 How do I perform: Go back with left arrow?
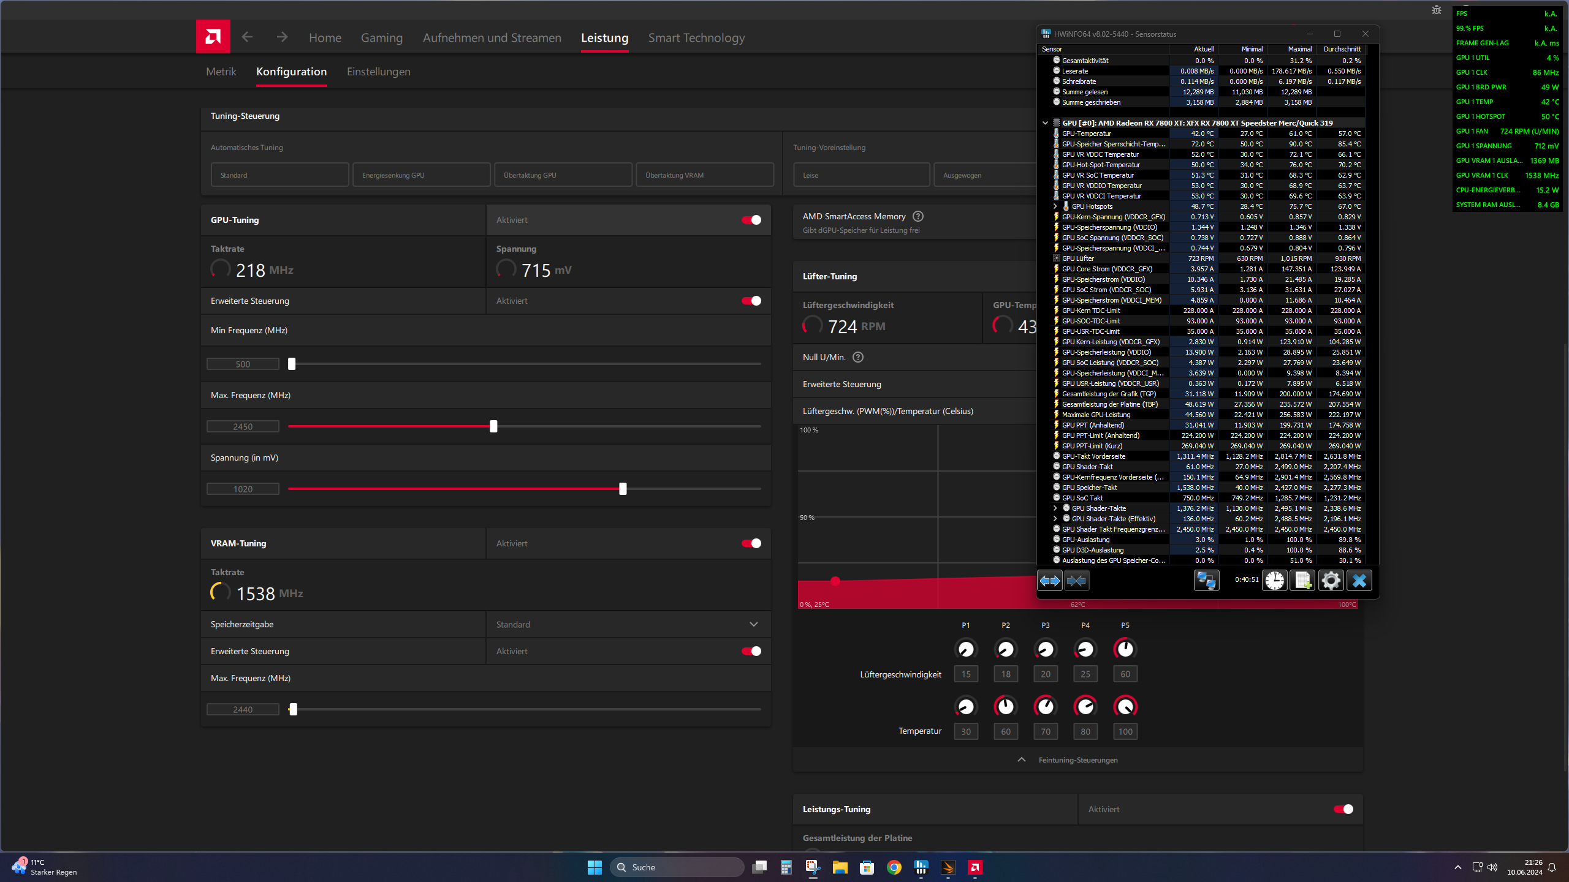click(247, 37)
